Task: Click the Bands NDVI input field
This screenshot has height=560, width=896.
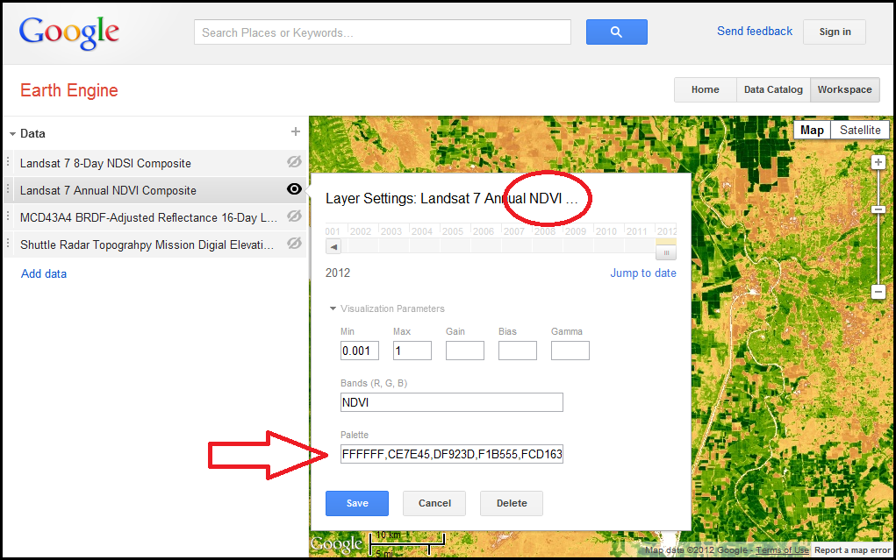Action: point(451,402)
